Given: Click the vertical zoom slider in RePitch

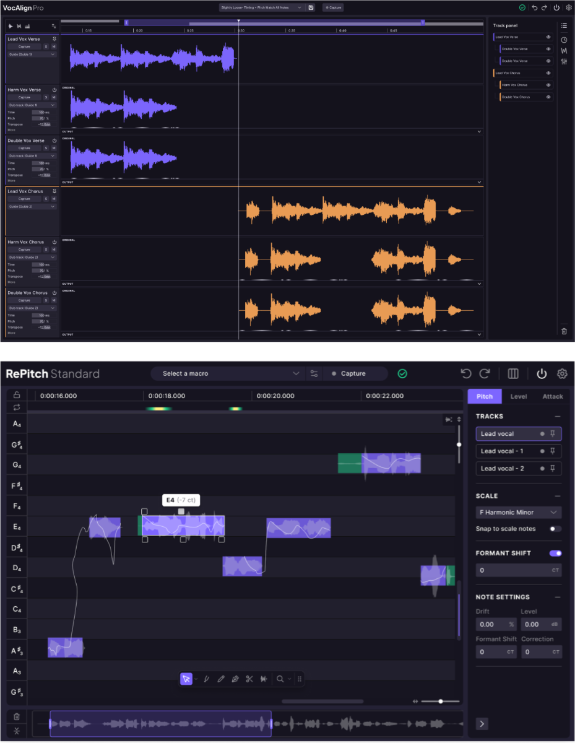Looking at the screenshot, I should 459,443.
